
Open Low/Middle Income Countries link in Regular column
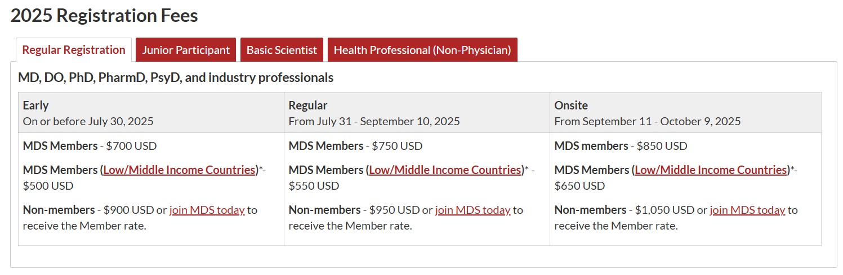point(445,169)
